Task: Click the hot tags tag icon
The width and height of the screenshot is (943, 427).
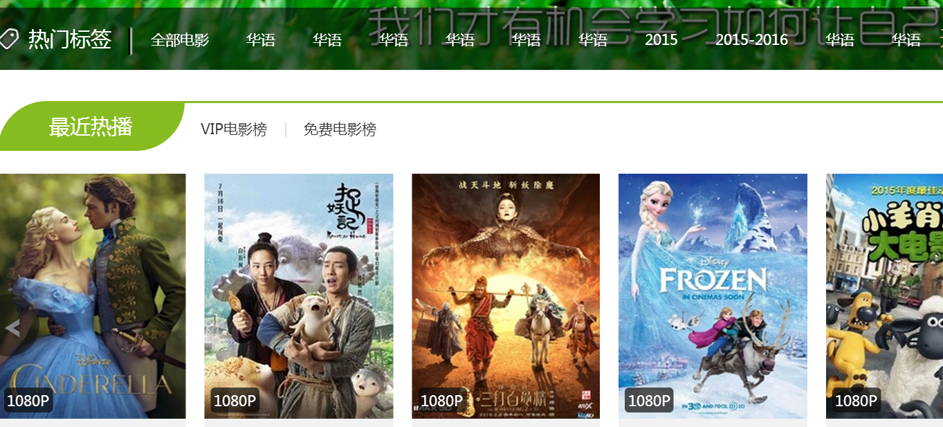Action: (x=8, y=40)
